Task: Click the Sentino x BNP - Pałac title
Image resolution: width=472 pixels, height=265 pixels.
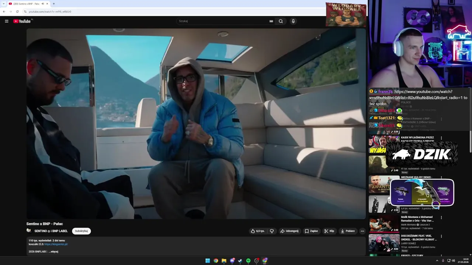Action: tap(45, 224)
